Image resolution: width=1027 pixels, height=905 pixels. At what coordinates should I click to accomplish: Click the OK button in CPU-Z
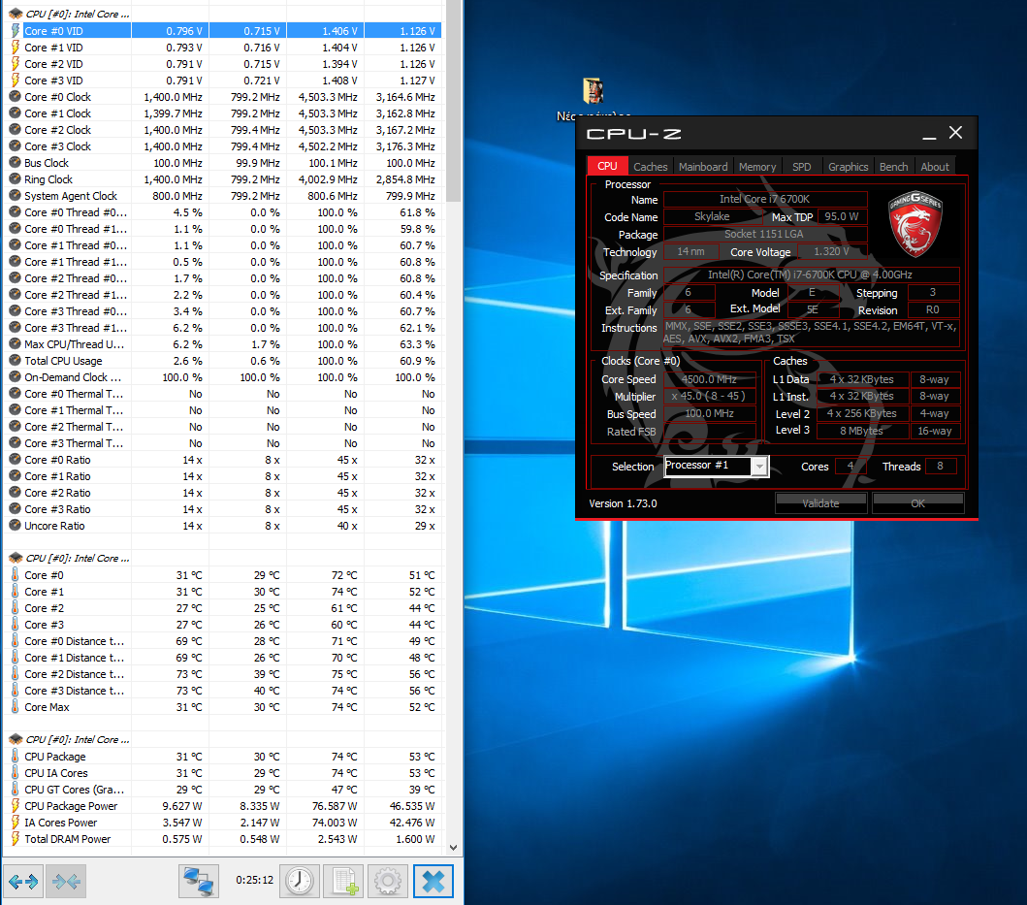[917, 503]
